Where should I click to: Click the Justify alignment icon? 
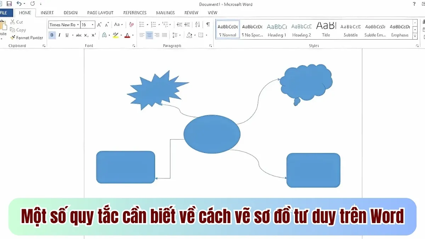coord(164,35)
